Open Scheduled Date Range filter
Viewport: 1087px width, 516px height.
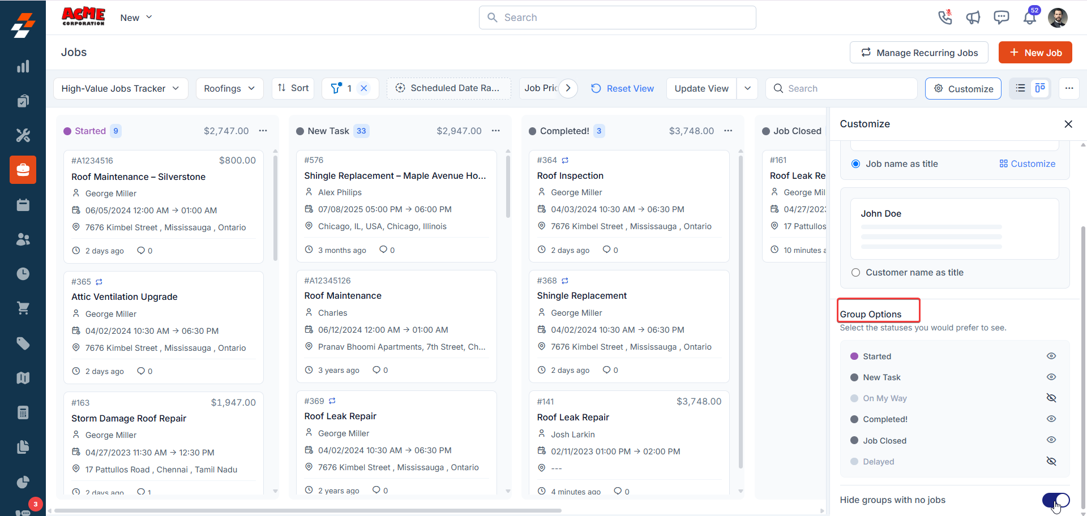tap(449, 88)
